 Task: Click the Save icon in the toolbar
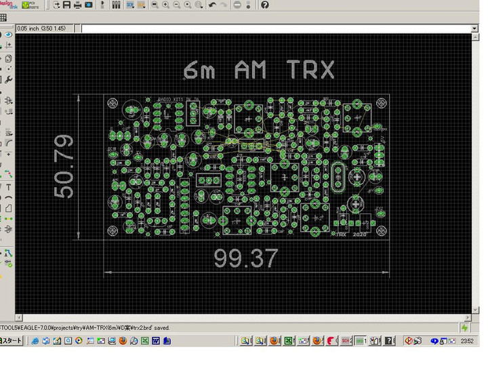pos(66,5)
